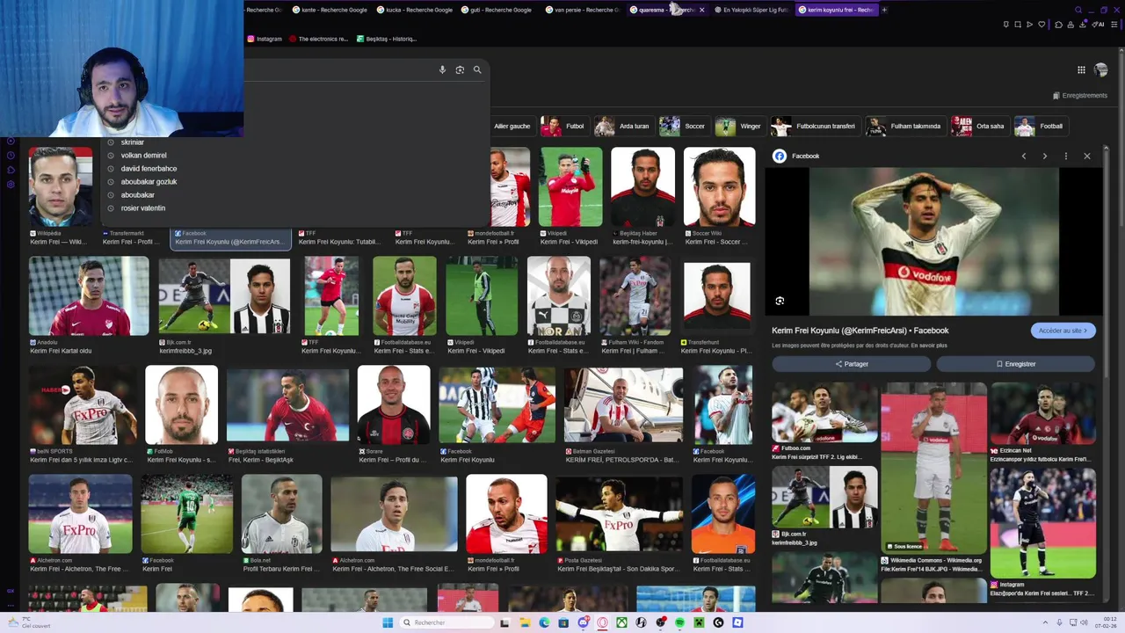Viewport: 1125px width, 633px height.
Task: Click the magnifier search button in search box
Action: click(477, 69)
